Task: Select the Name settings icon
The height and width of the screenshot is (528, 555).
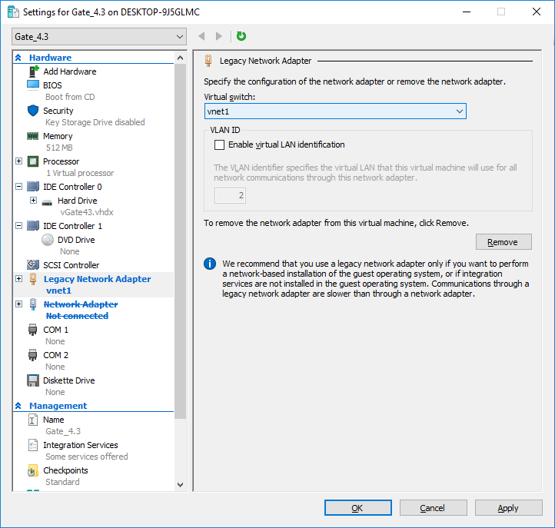Action: 32,420
